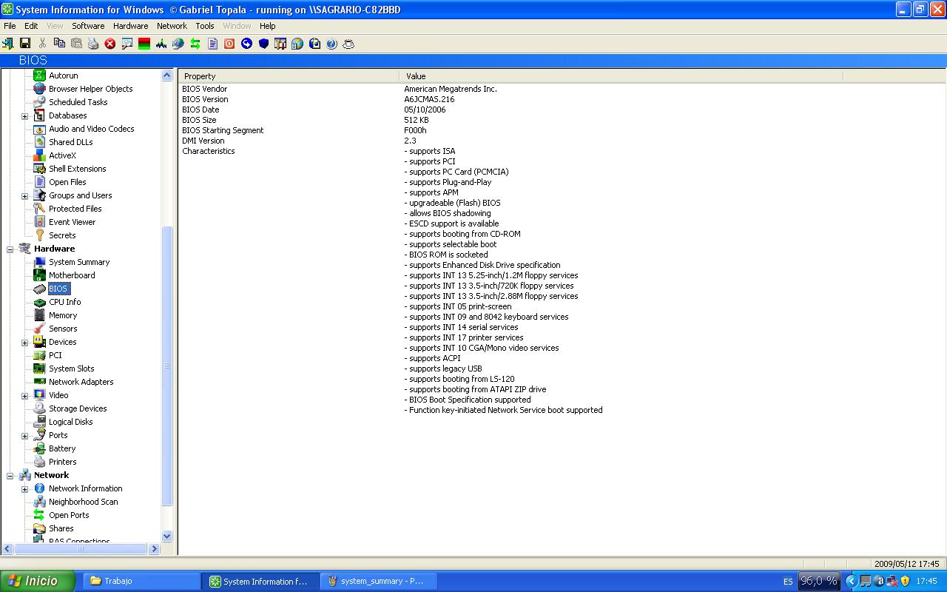The width and height of the screenshot is (947, 592).
Task: Click the red and green bars toolbar icon
Action: pos(144,44)
